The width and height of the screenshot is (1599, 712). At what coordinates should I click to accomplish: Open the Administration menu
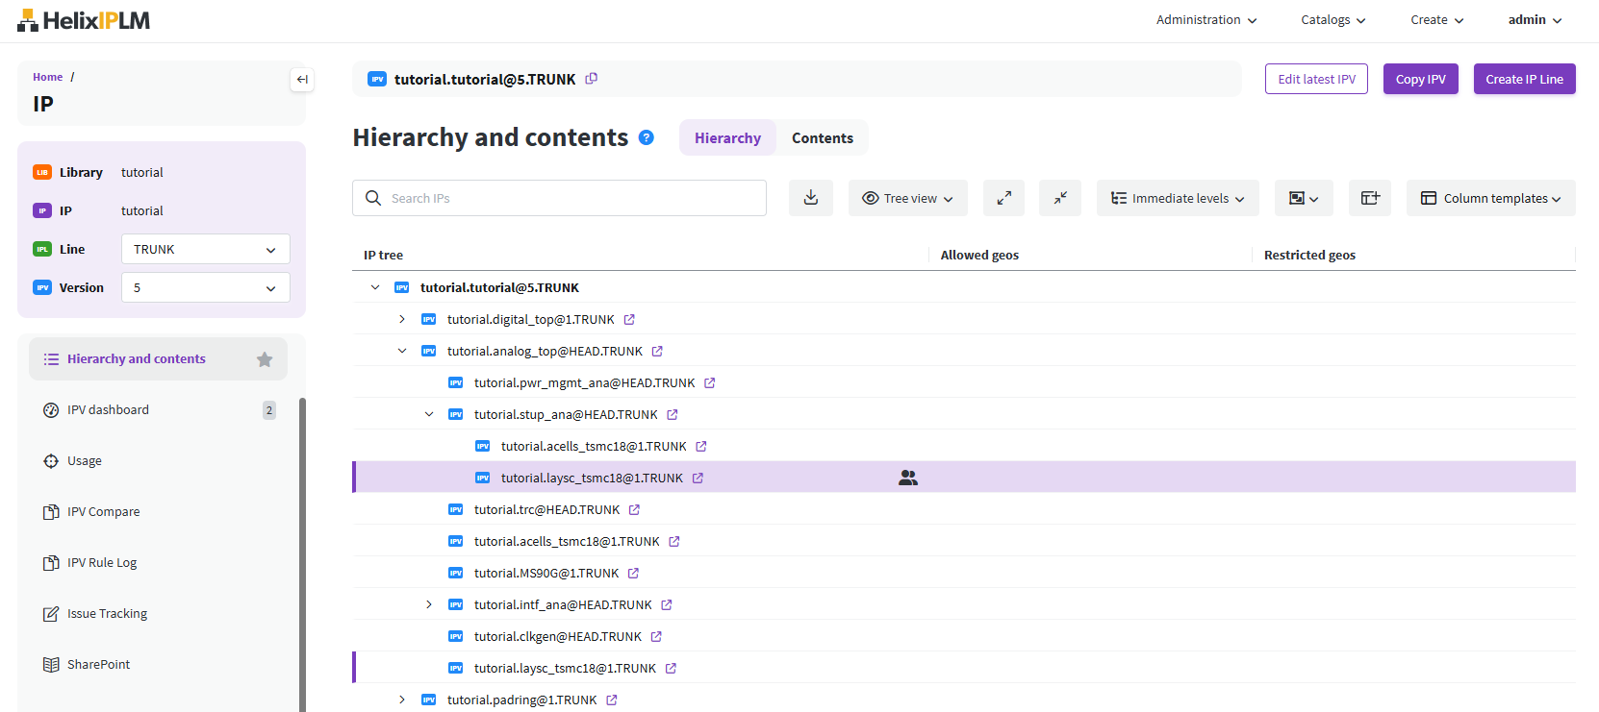point(1206,20)
